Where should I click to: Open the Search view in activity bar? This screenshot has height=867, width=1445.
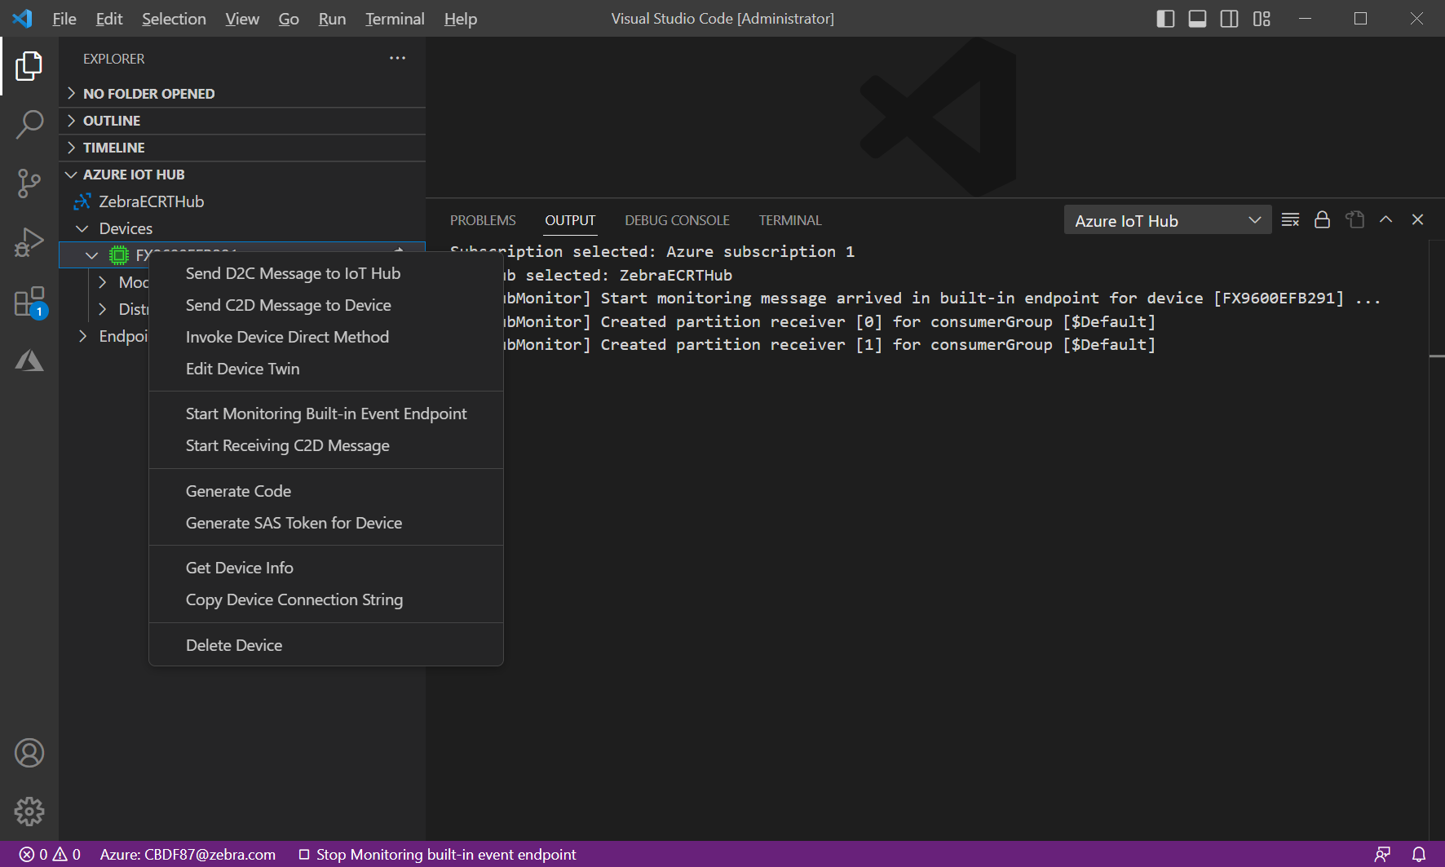[29, 125]
